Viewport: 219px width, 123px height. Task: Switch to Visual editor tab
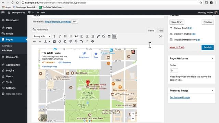[151, 31]
